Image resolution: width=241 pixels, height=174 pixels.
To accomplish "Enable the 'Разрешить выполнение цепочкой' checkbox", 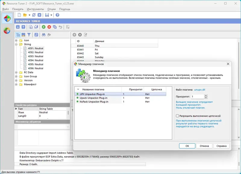I will coord(177,115).
